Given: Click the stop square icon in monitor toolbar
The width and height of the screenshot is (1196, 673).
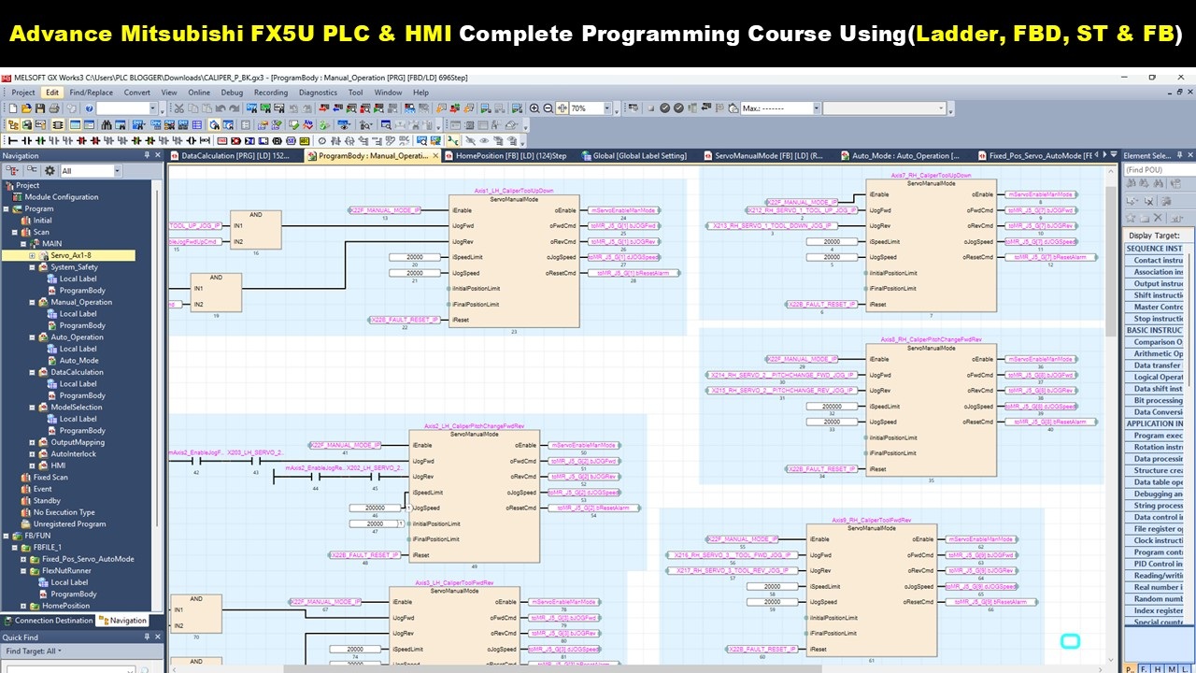Looking at the screenshot, I should coord(651,107).
